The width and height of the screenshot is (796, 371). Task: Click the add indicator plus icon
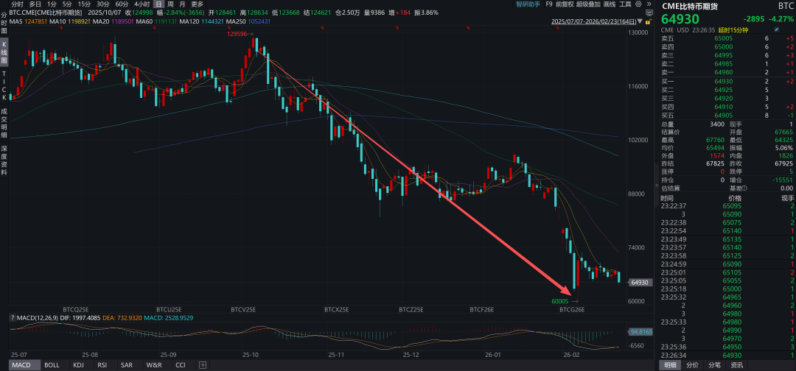coord(203,365)
